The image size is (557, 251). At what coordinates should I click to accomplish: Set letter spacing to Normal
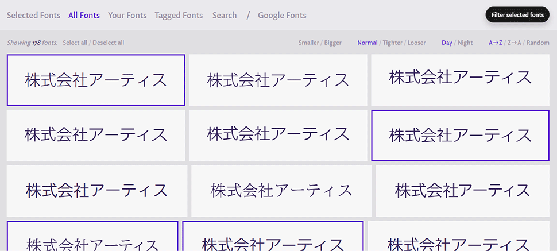pyautogui.click(x=368, y=43)
